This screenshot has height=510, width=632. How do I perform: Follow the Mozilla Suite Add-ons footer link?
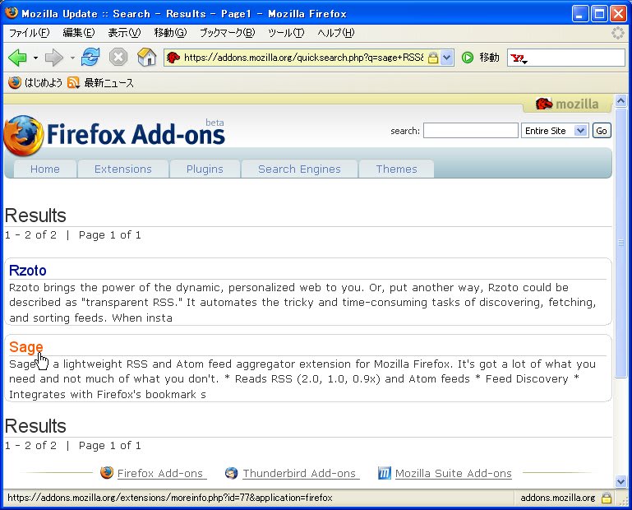tap(454, 473)
